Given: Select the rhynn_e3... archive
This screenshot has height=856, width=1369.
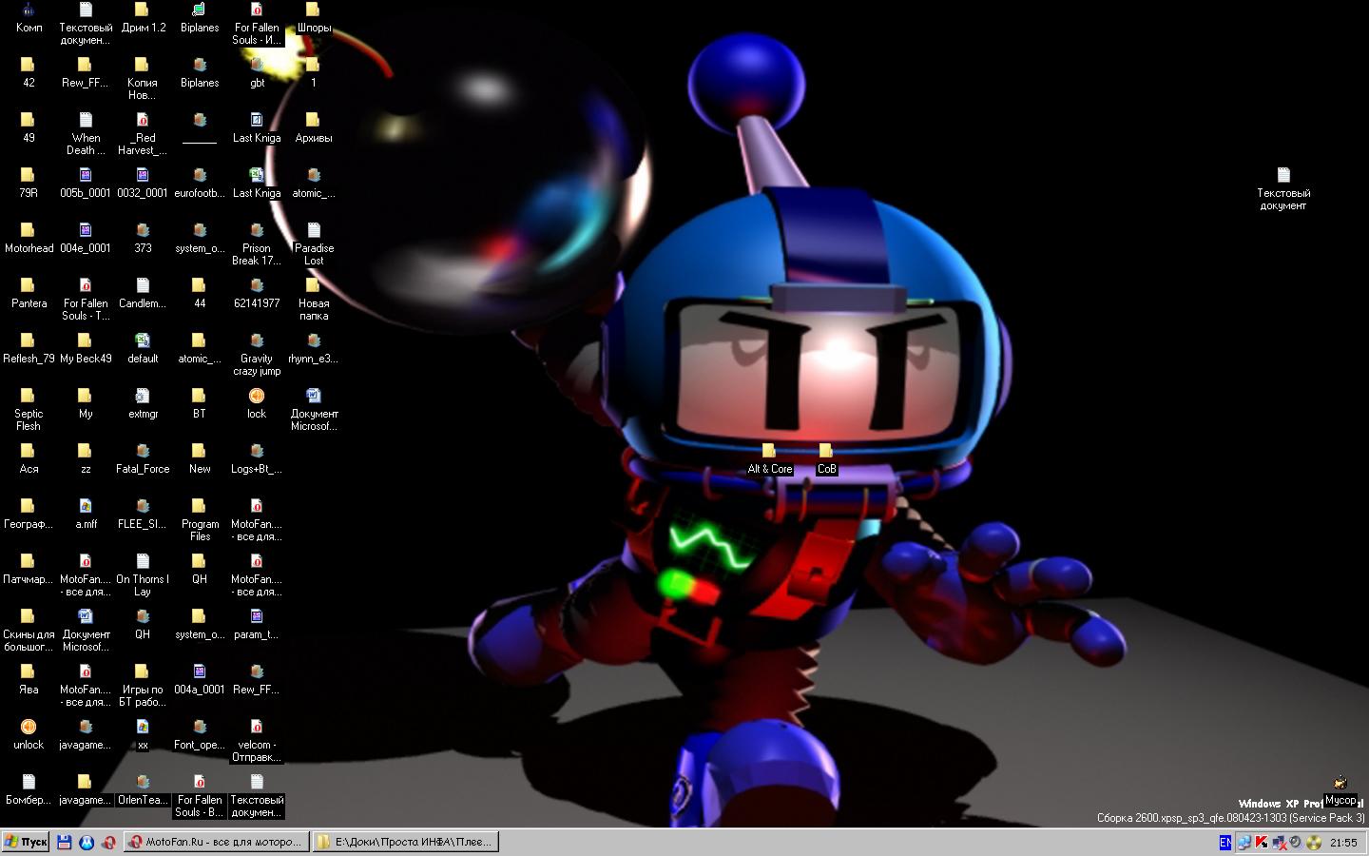Looking at the screenshot, I should click(x=314, y=348).
